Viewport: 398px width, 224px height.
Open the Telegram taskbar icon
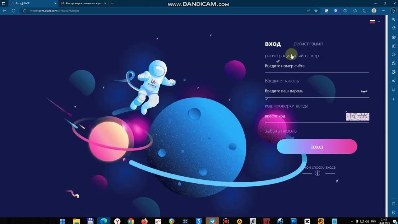pos(212,221)
